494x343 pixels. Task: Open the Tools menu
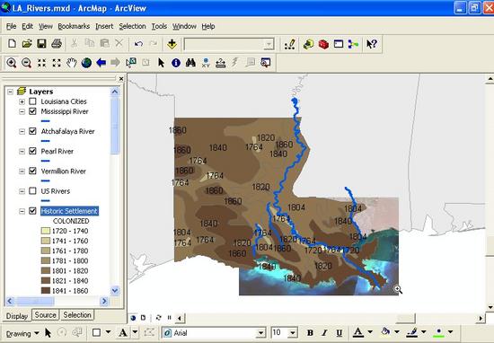[x=159, y=26]
